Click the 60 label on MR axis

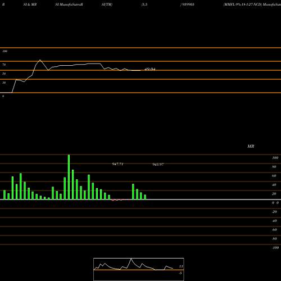(274, 176)
